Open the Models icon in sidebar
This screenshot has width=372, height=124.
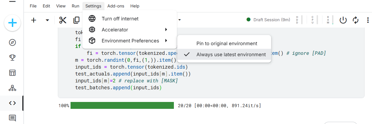pyautogui.click(x=12, y=88)
